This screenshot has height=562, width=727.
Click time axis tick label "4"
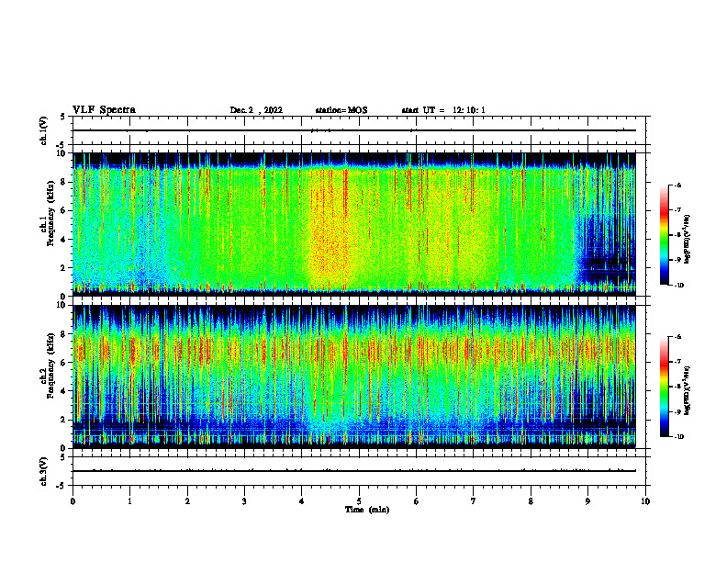pos(301,501)
